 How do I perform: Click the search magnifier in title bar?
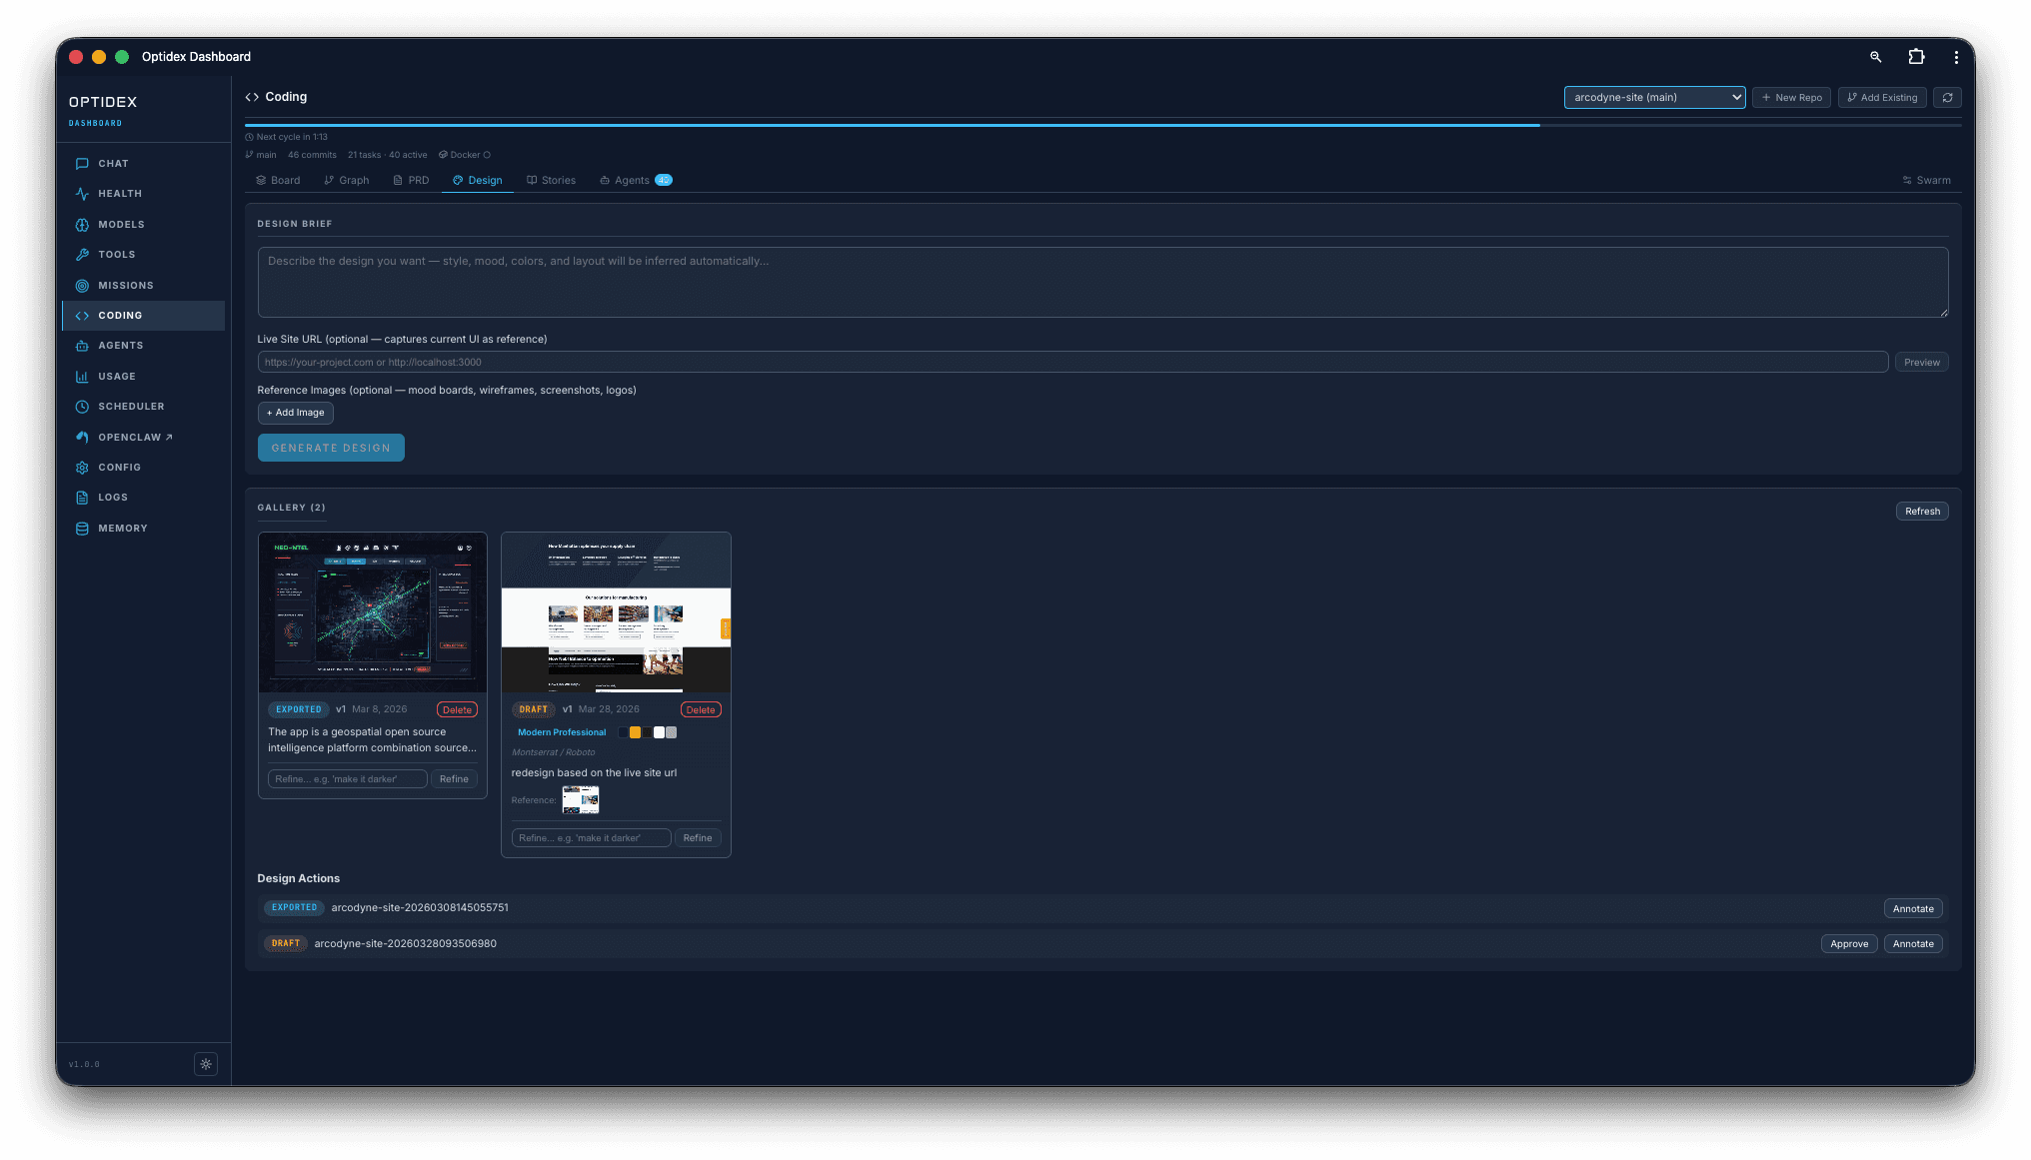point(1875,57)
